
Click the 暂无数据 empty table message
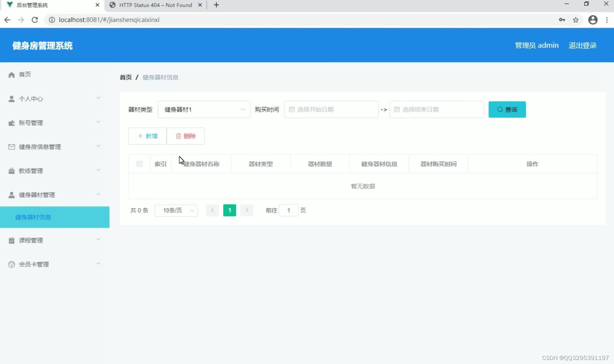point(363,186)
